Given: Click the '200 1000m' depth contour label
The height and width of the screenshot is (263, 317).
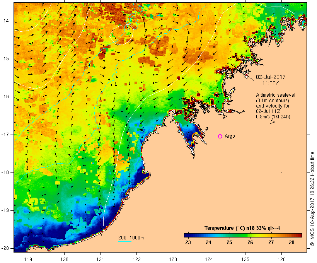Looking at the screenshot, I should pos(131,238).
